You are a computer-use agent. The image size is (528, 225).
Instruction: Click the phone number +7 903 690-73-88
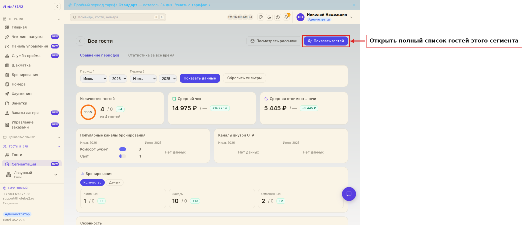click(16, 194)
